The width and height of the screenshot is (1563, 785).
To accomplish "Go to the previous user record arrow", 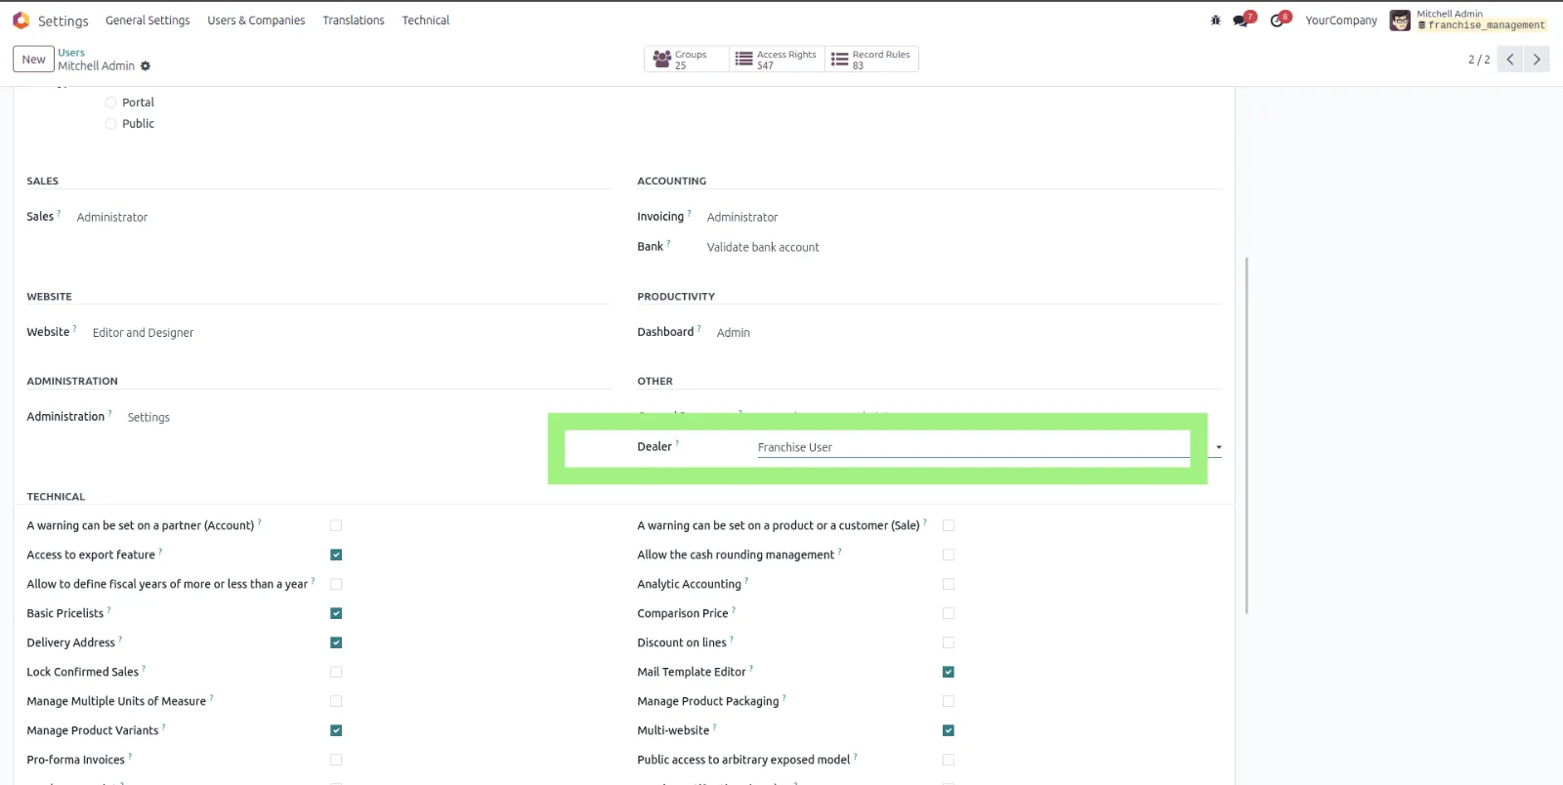I will pyautogui.click(x=1509, y=60).
